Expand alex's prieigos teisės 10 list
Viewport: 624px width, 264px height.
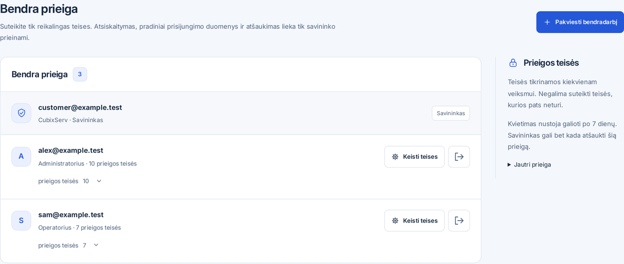click(71, 181)
